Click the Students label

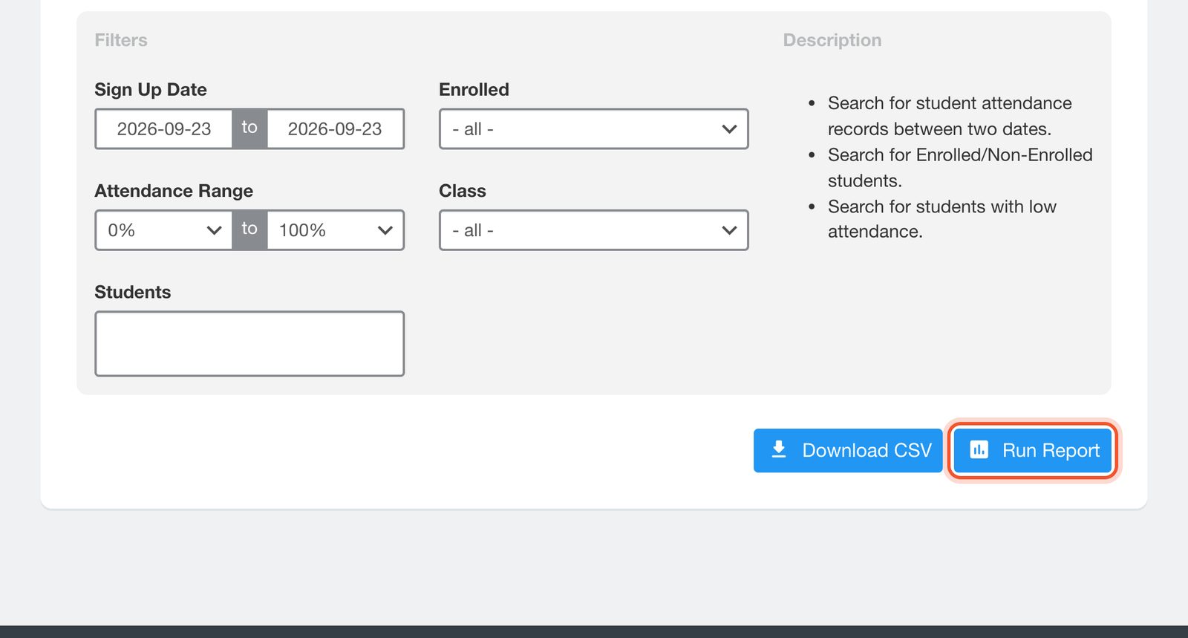coord(133,292)
